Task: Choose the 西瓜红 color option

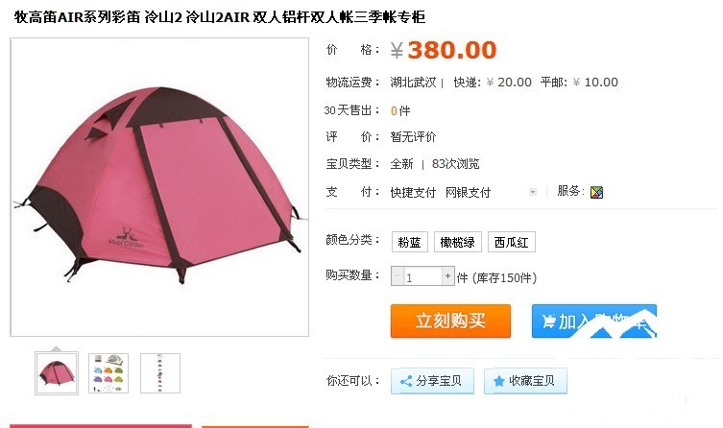Action: tap(512, 242)
